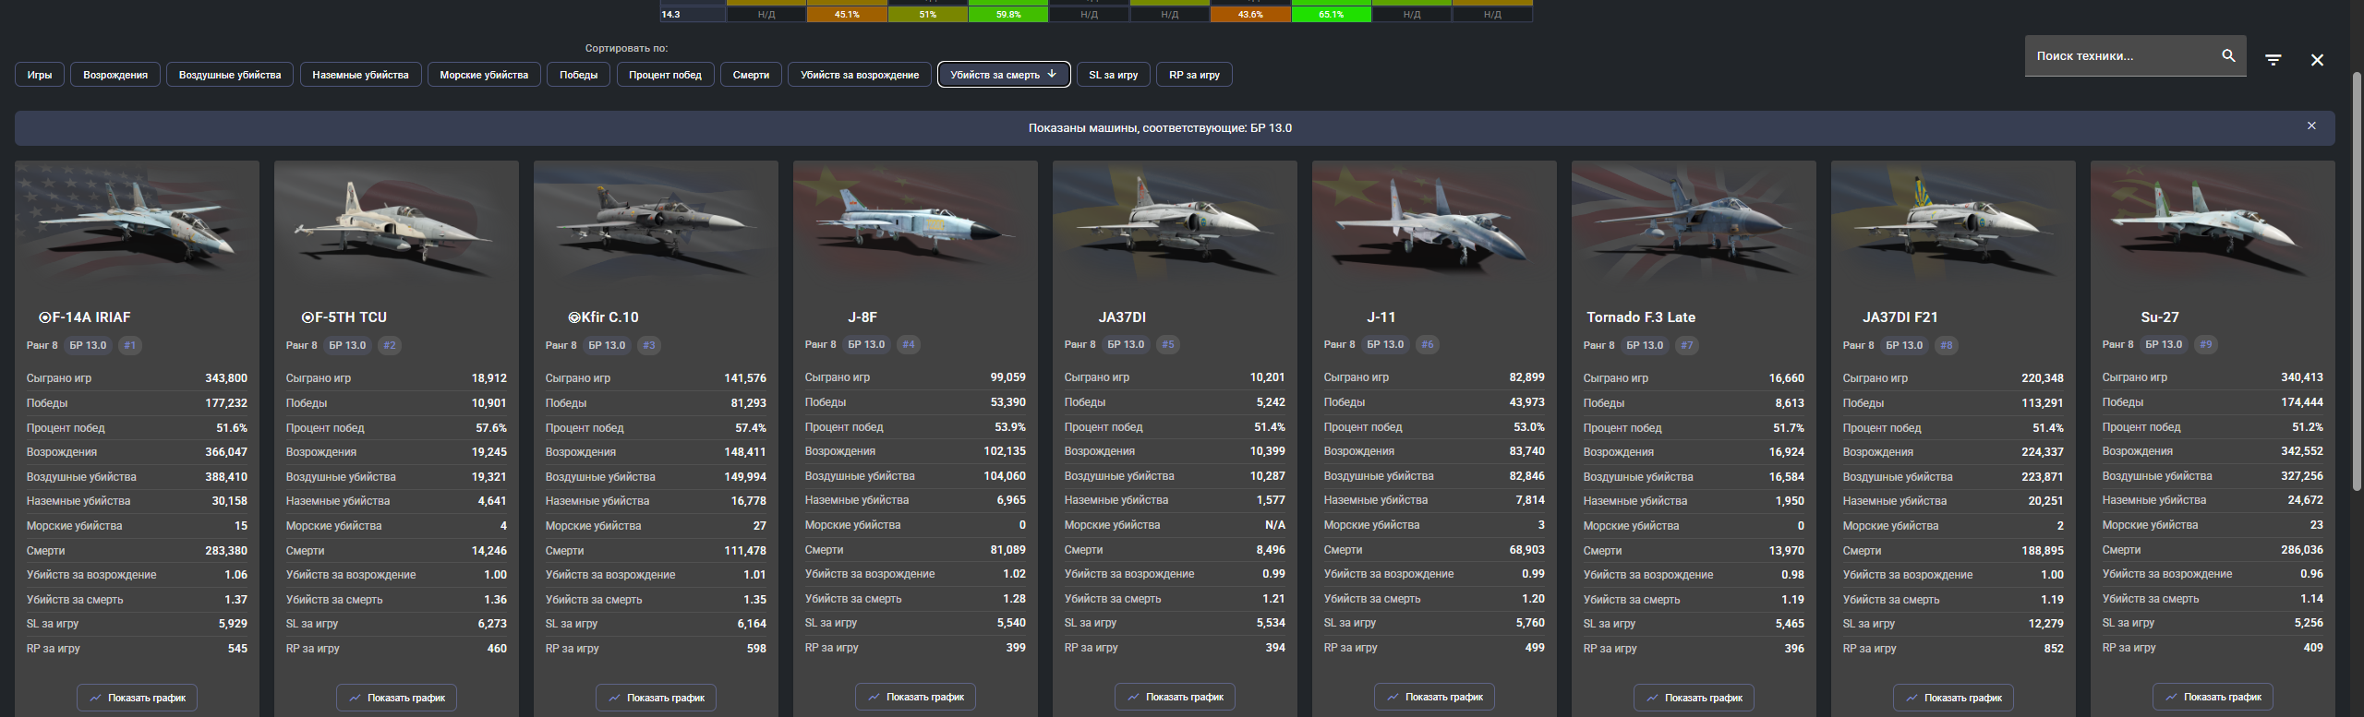Sort by Возрождения
The image size is (2364, 717).
pos(115,75)
